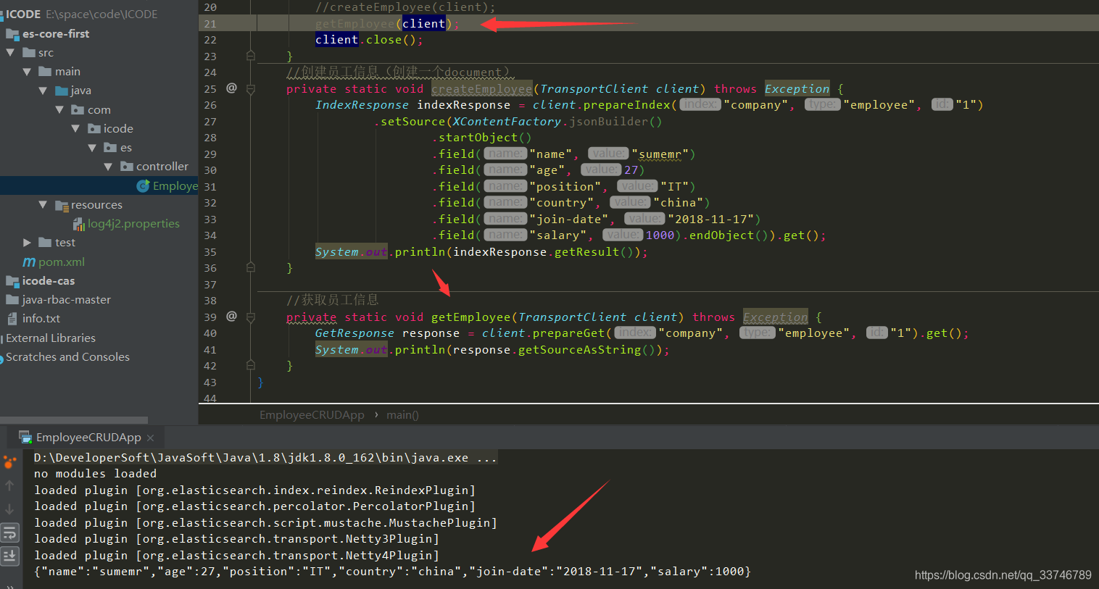Screen dimensions: 1099x589
Task: Click the JSON output line in console
Action: pyautogui.click(x=392, y=571)
